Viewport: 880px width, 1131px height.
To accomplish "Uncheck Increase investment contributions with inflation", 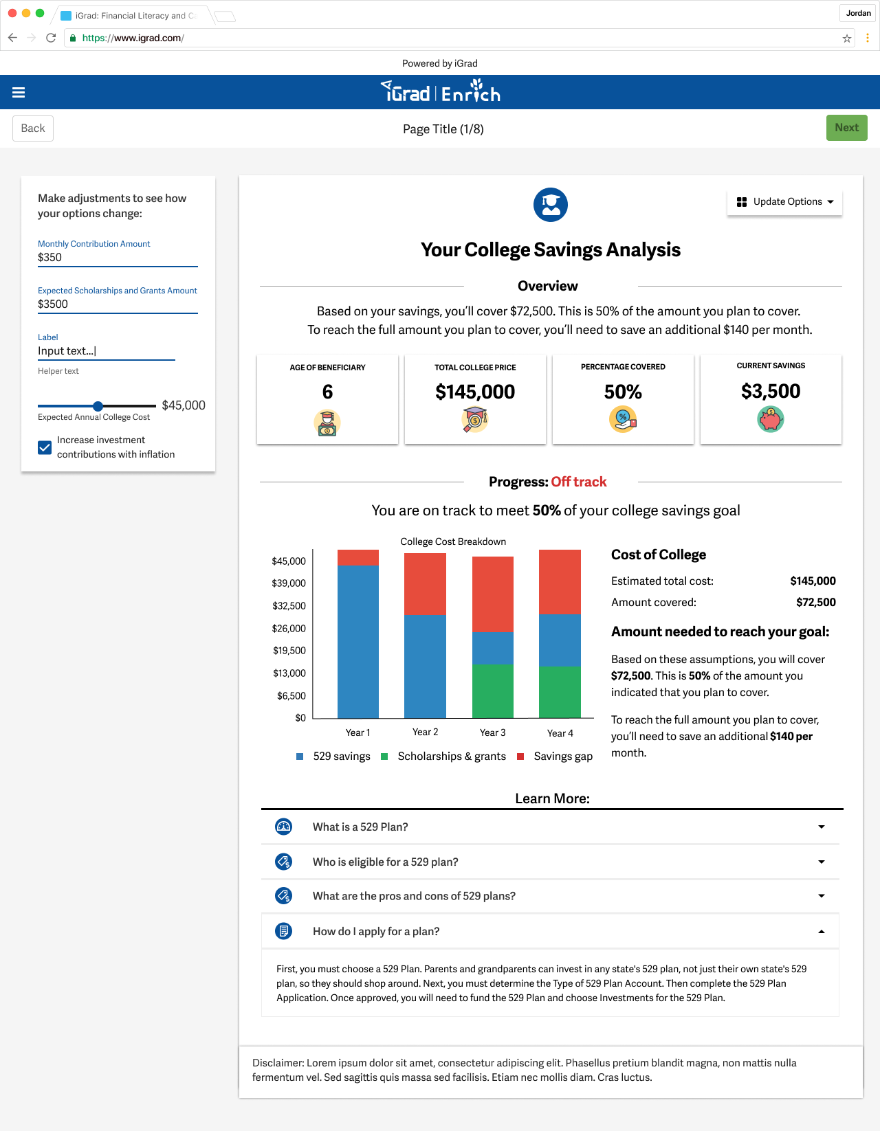I will 45,448.
